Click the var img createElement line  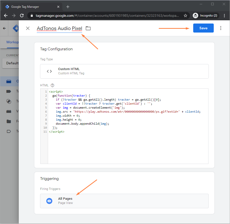point(90,108)
